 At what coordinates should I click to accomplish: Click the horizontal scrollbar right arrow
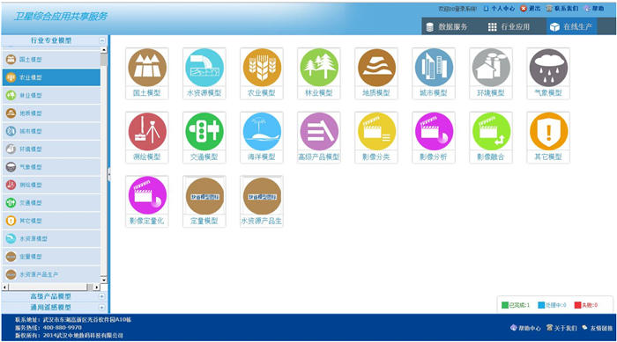click(x=97, y=287)
